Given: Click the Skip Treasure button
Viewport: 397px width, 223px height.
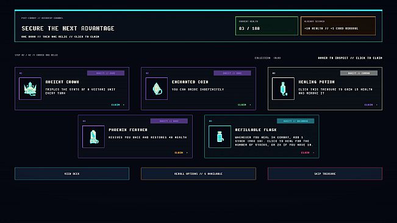Looking at the screenshot, I should point(325,174).
